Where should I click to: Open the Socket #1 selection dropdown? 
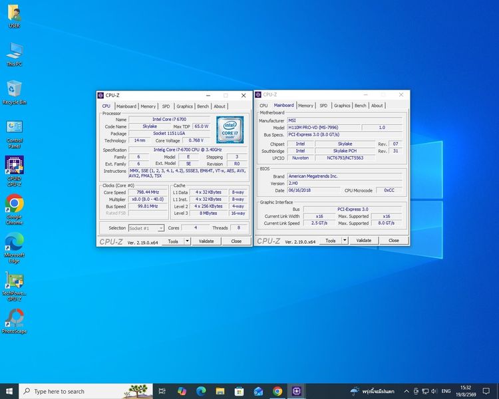[x=146, y=228]
